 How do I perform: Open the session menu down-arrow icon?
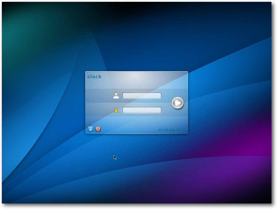(x=91, y=129)
